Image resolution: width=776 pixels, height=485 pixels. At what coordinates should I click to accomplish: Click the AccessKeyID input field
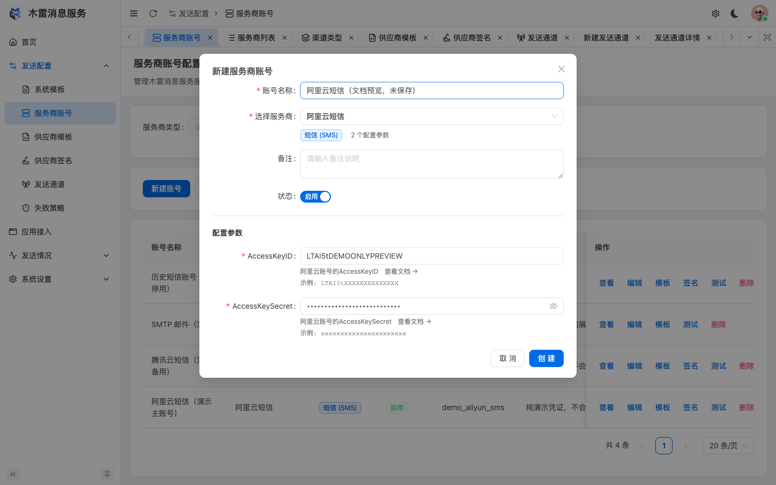[x=432, y=256]
